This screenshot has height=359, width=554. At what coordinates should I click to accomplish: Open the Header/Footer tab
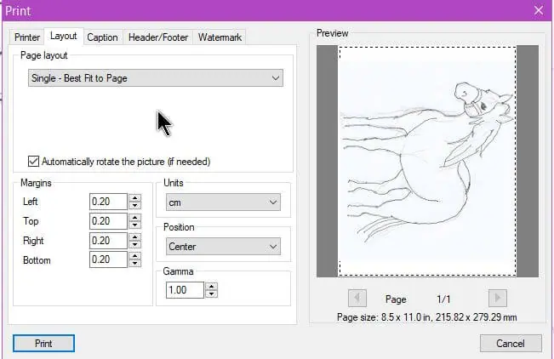pyautogui.click(x=158, y=37)
